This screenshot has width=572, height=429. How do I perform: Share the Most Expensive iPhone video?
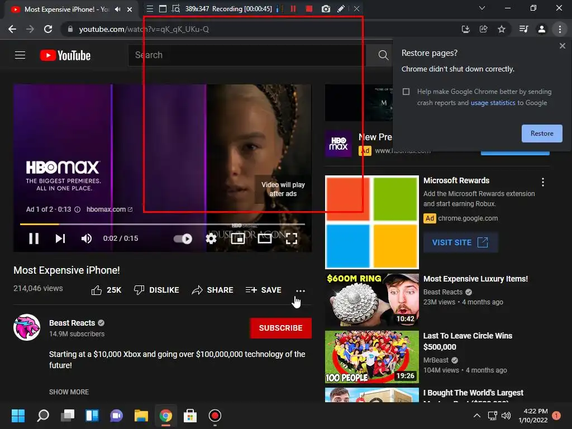click(212, 290)
